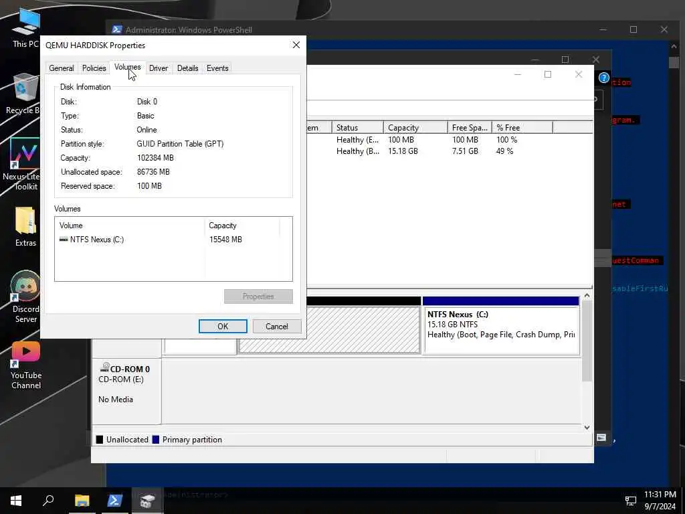
Task: Sort by % Free column header
Action: (522, 128)
